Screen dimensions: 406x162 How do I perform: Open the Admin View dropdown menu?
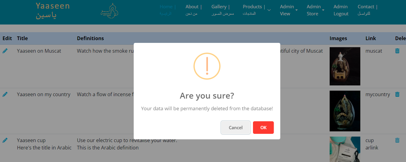click(288, 10)
